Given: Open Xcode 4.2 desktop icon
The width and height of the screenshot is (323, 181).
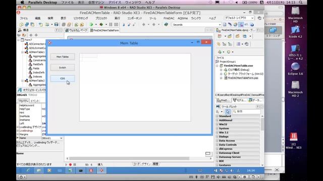Looking at the screenshot, I should point(295,32).
